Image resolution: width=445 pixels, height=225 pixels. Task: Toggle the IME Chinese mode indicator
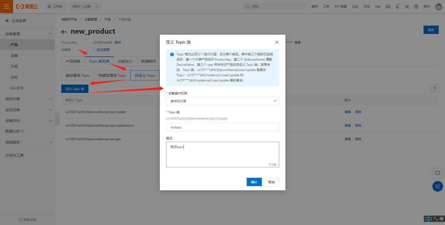tap(429, 219)
